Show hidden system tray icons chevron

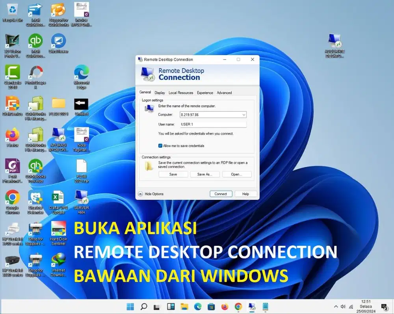tap(336, 307)
